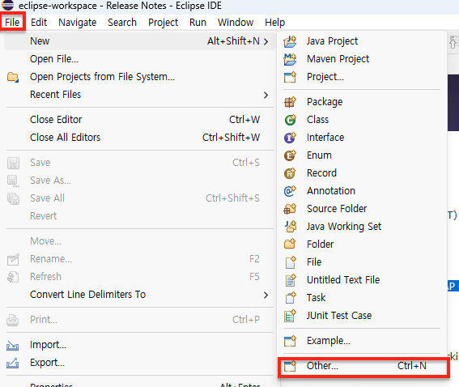Click the Import icon

click(x=13, y=346)
